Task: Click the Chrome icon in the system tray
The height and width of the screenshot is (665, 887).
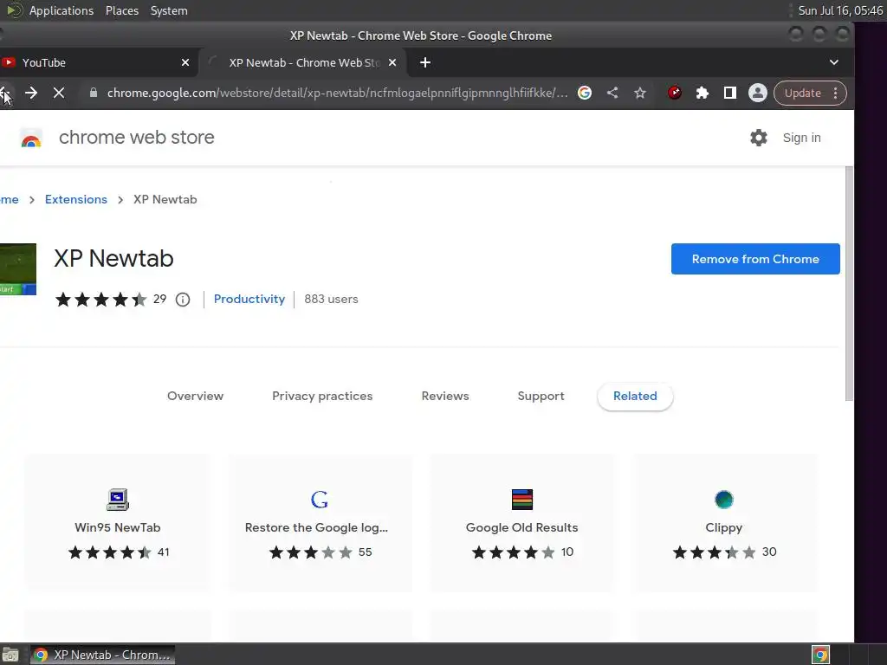Action: click(820, 655)
